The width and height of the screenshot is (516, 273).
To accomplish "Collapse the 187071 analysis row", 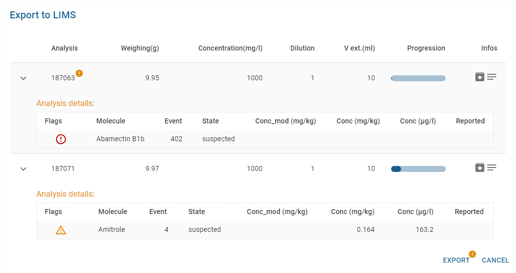I will click(23, 169).
